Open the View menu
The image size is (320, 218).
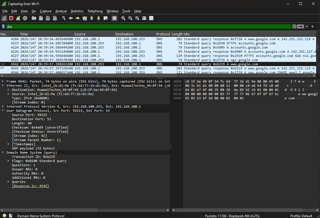24,11
